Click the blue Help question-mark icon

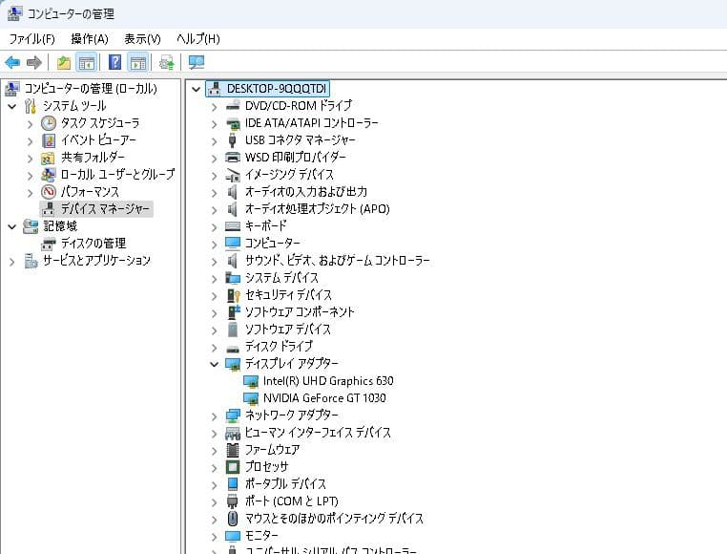pos(115,62)
